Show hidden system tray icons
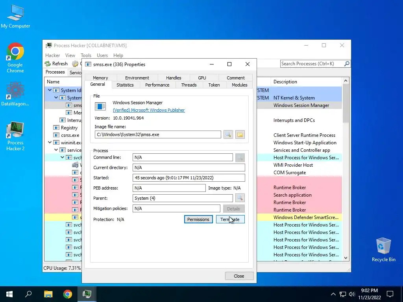 [x=333, y=294]
